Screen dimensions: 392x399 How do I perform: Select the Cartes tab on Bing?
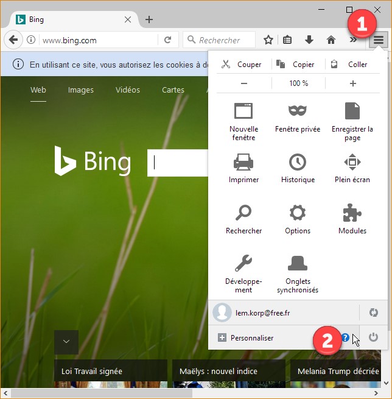(173, 90)
